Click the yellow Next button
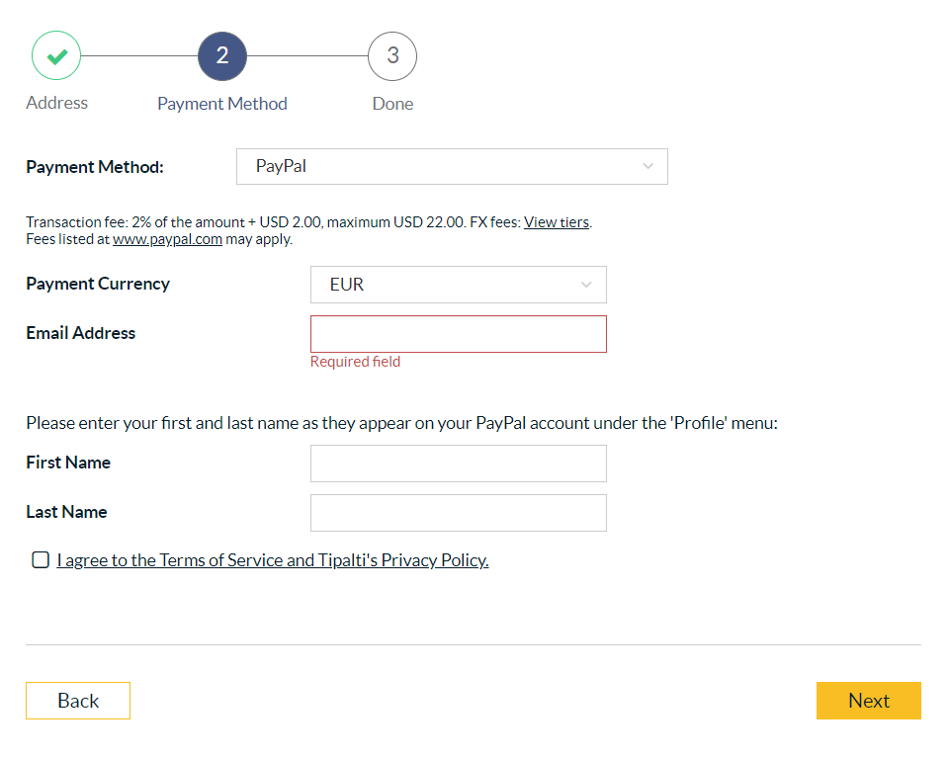The height and width of the screenshot is (758, 950). pos(868,701)
